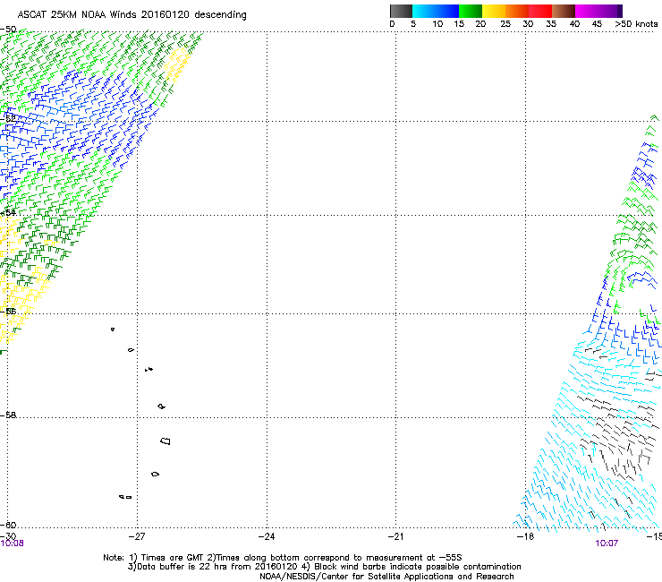Click the '>50 knots' legend label
The height and width of the screenshot is (582, 662).
coord(636,24)
